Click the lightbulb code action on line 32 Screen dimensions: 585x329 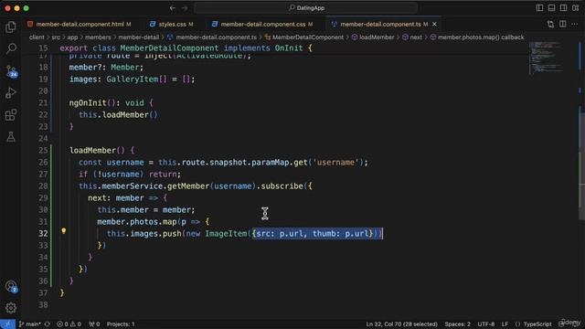click(63, 231)
